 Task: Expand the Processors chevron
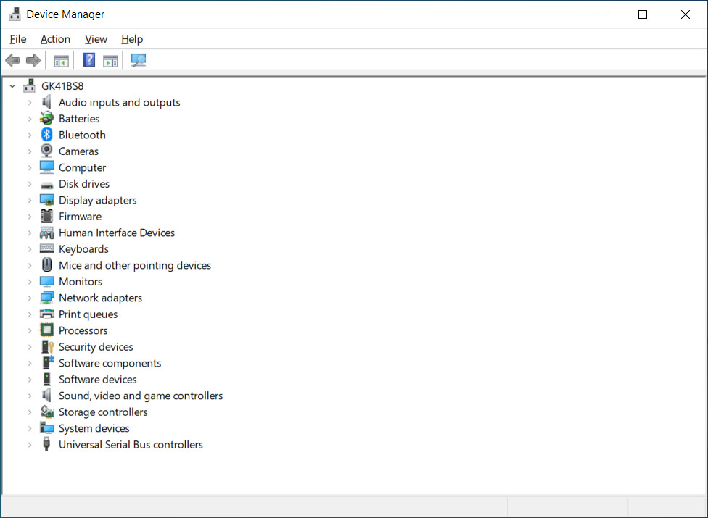click(30, 330)
